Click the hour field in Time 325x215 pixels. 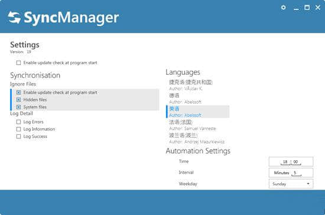click(285, 162)
